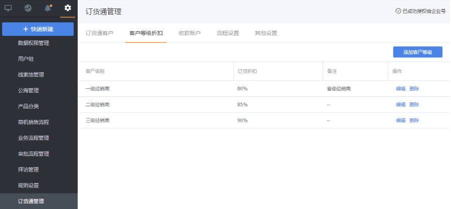Click the authorization check-circle icon
Image resolution: width=451 pixels, height=209 pixels.
click(398, 11)
